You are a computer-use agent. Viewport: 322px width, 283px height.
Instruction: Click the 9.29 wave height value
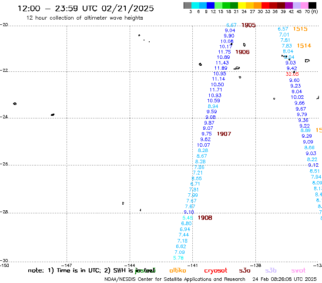(307, 136)
